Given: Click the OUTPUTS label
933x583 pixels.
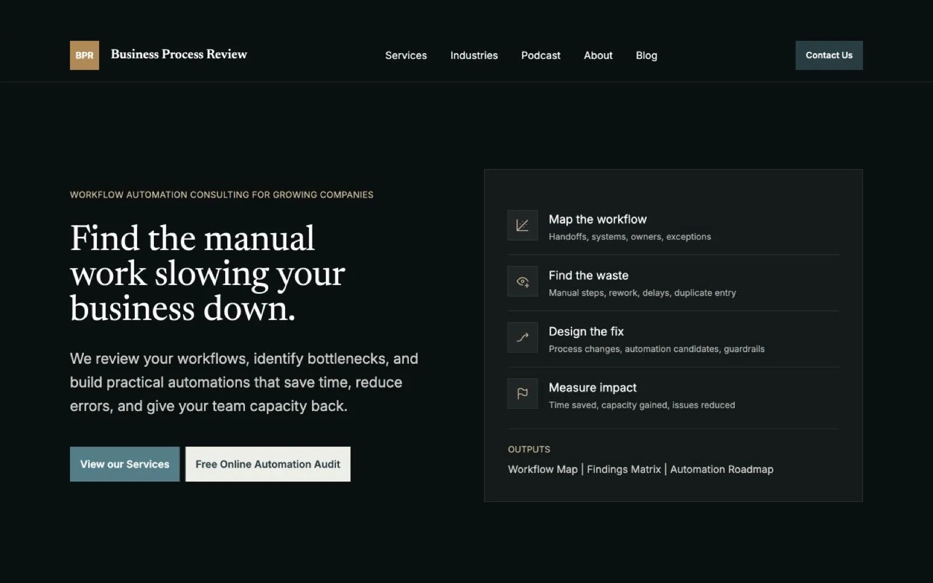Looking at the screenshot, I should point(529,449).
